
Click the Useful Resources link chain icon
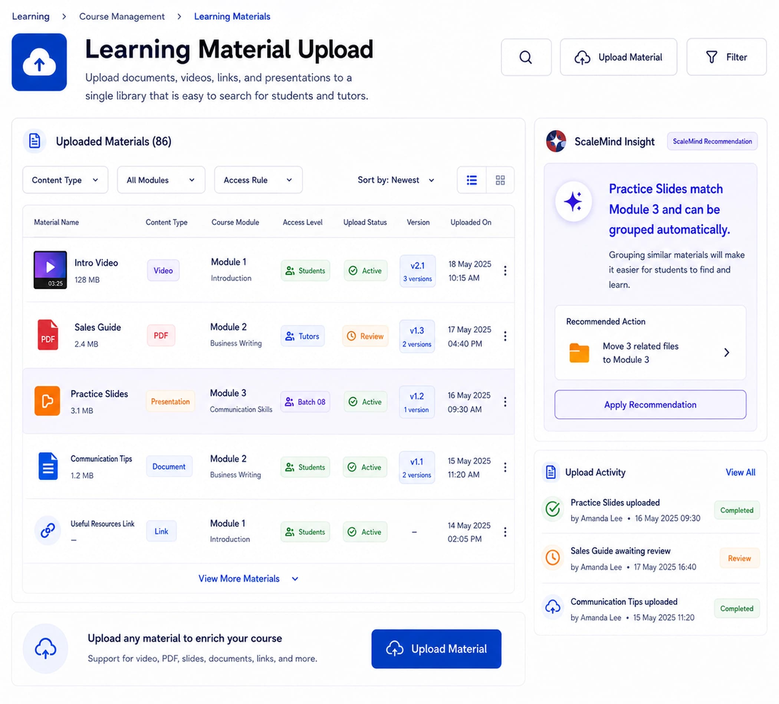(x=47, y=530)
